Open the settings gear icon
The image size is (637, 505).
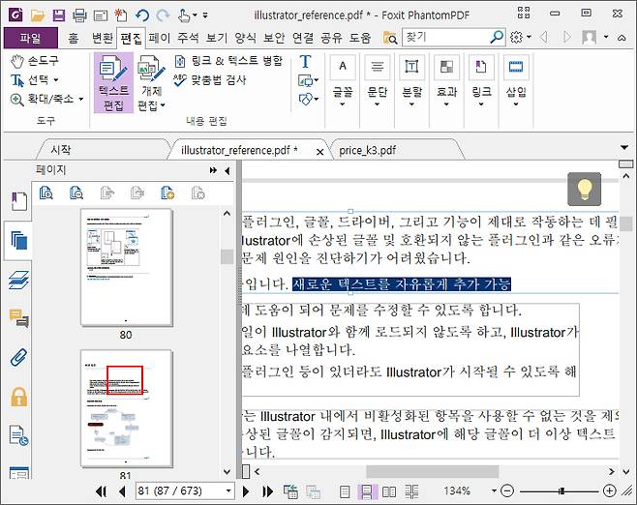[x=516, y=38]
